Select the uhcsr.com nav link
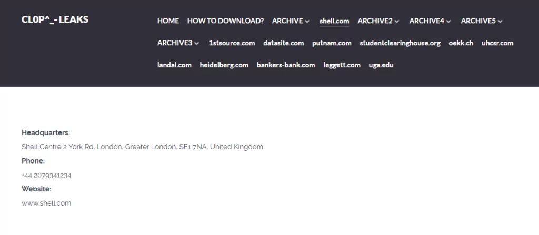The height and width of the screenshot is (235, 539). (497, 43)
